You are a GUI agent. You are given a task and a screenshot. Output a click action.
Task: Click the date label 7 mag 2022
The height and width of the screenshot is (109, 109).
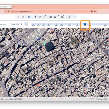[15, 24]
